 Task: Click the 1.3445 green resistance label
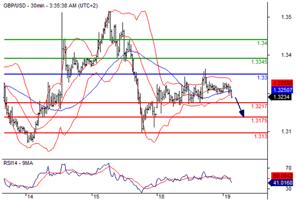point(262,43)
